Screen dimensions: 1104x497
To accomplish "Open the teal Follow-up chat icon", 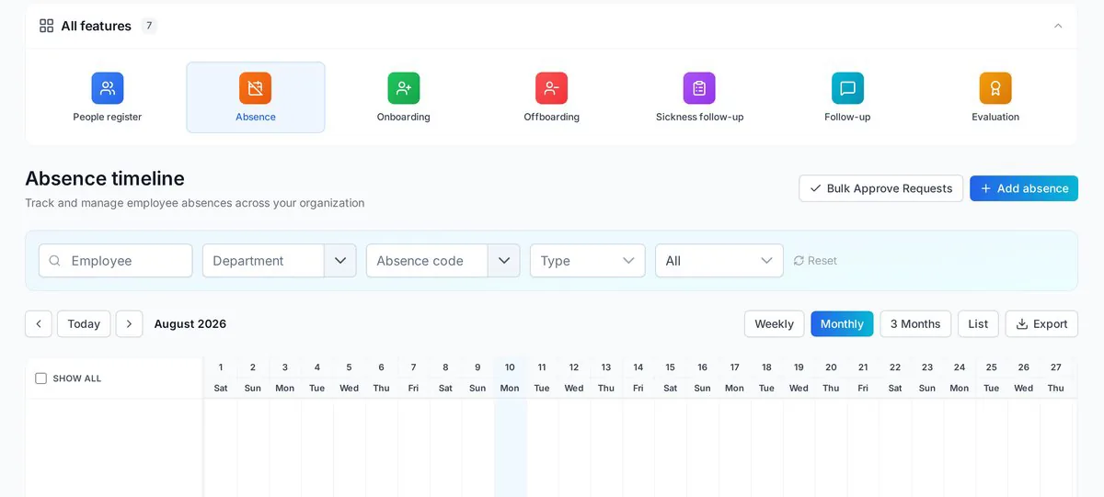I will pos(847,88).
